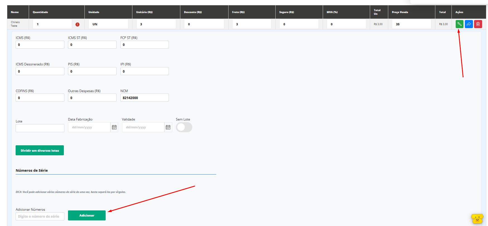This screenshot has height=226, width=488.
Task: Click the ICMS ST (R$) field
Action: click(x=92, y=45)
